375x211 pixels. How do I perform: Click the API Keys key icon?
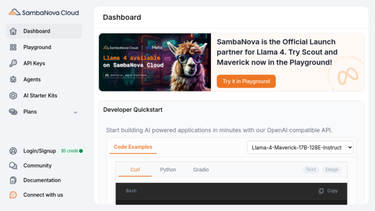[x=13, y=63]
